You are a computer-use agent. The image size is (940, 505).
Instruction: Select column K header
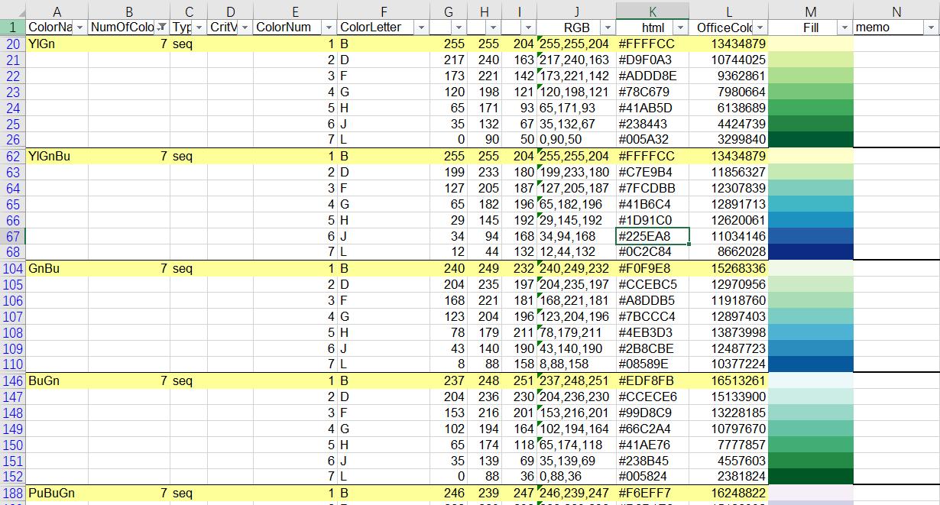point(653,11)
